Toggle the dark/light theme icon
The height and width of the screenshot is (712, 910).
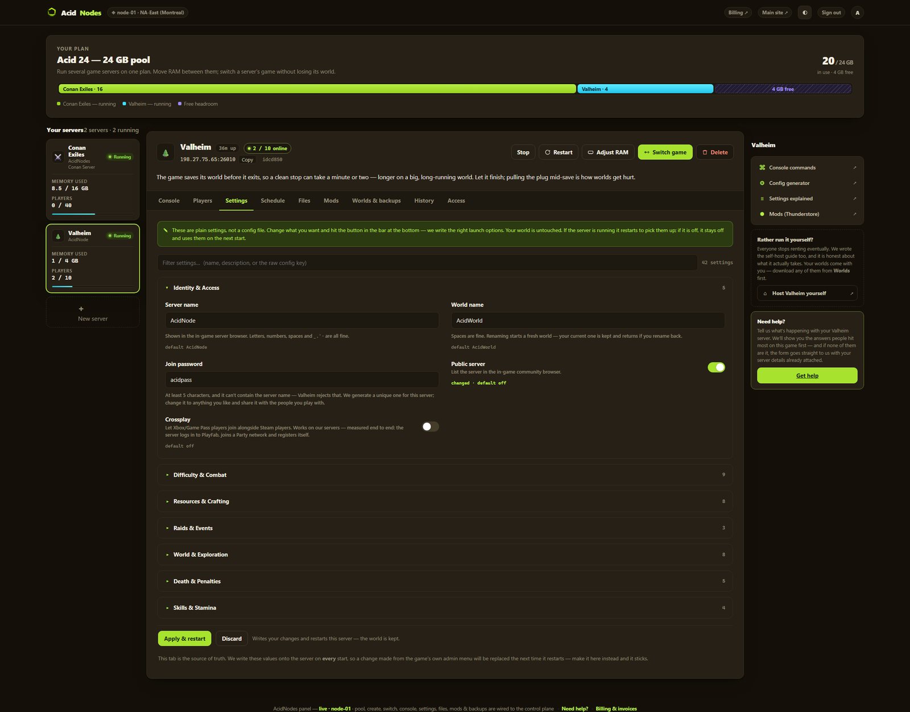pyautogui.click(x=805, y=13)
